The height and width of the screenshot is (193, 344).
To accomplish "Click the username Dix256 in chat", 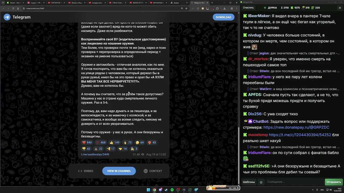I will (x=254, y=114).
